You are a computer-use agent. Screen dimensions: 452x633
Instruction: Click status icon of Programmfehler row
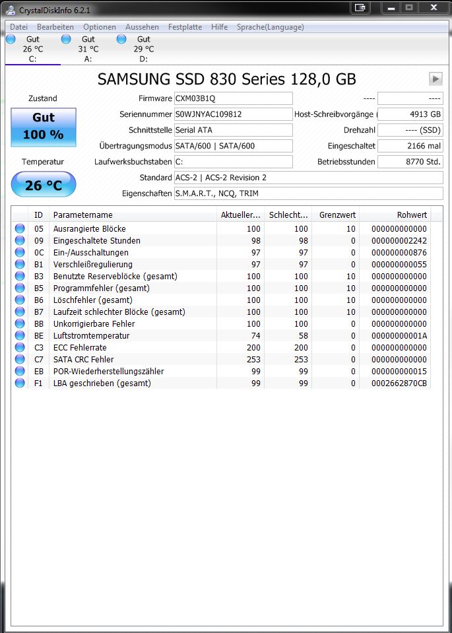20,288
